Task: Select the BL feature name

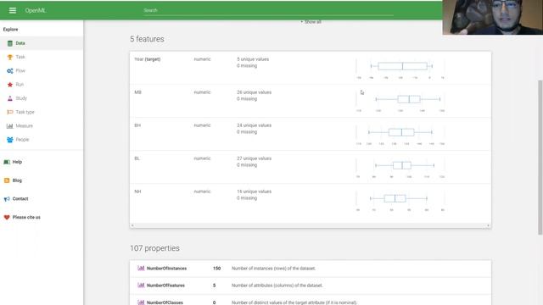Action: point(137,158)
